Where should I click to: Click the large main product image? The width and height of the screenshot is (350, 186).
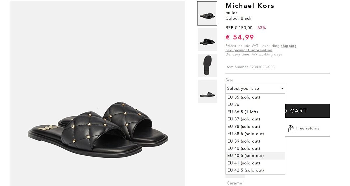pos(98,93)
